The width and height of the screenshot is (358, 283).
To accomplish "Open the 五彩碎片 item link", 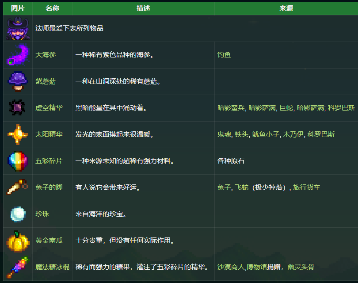I will pyautogui.click(x=49, y=161).
